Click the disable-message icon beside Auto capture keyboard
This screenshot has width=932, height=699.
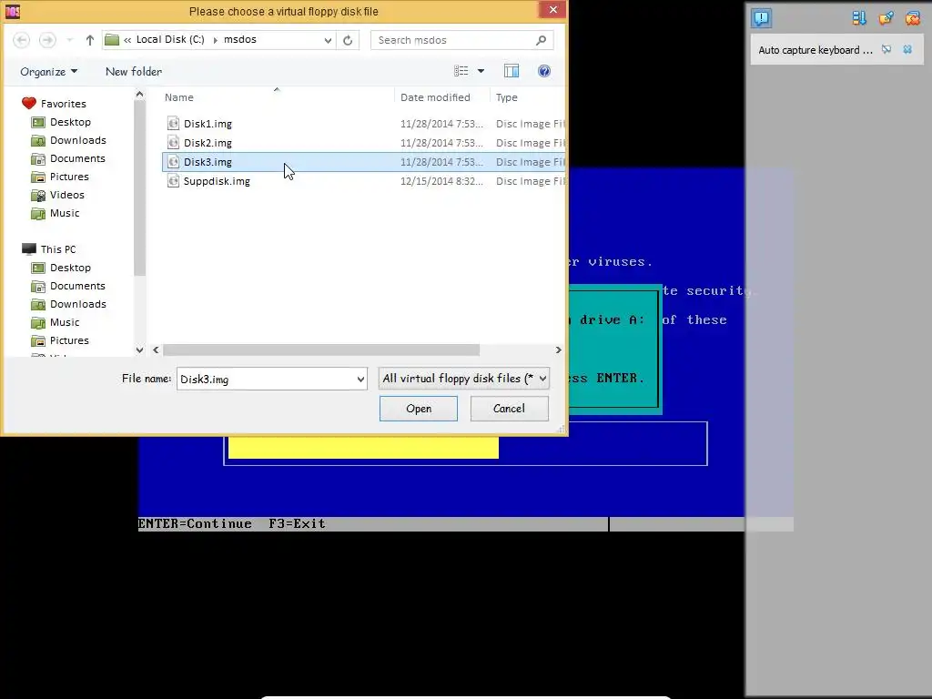[886, 50]
